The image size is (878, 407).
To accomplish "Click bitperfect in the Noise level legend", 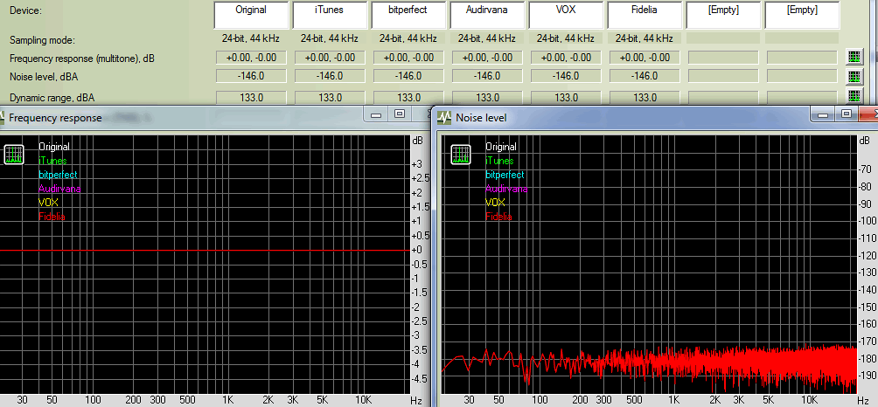I will click(x=505, y=175).
